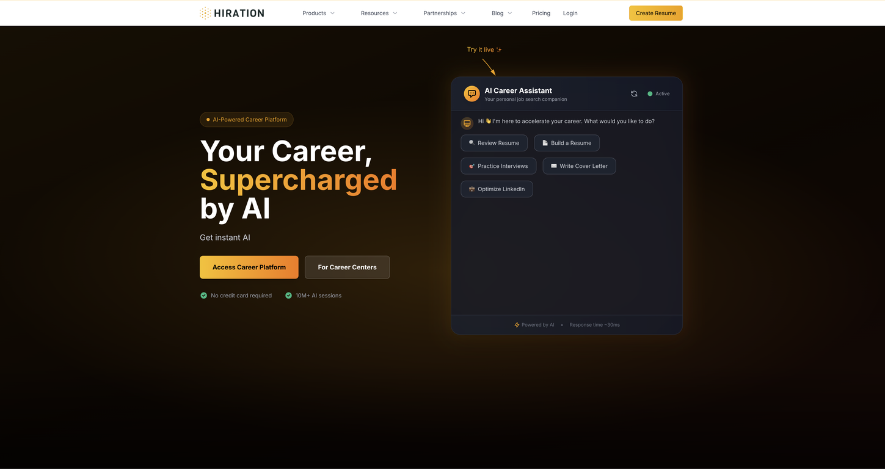Open the Blog dropdown chevron
This screenshot has width=885, height=469.
(x=510, y=13)
